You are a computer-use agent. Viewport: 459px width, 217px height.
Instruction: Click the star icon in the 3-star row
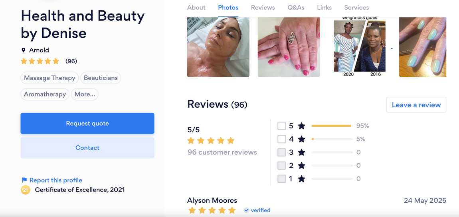point(301,152)
